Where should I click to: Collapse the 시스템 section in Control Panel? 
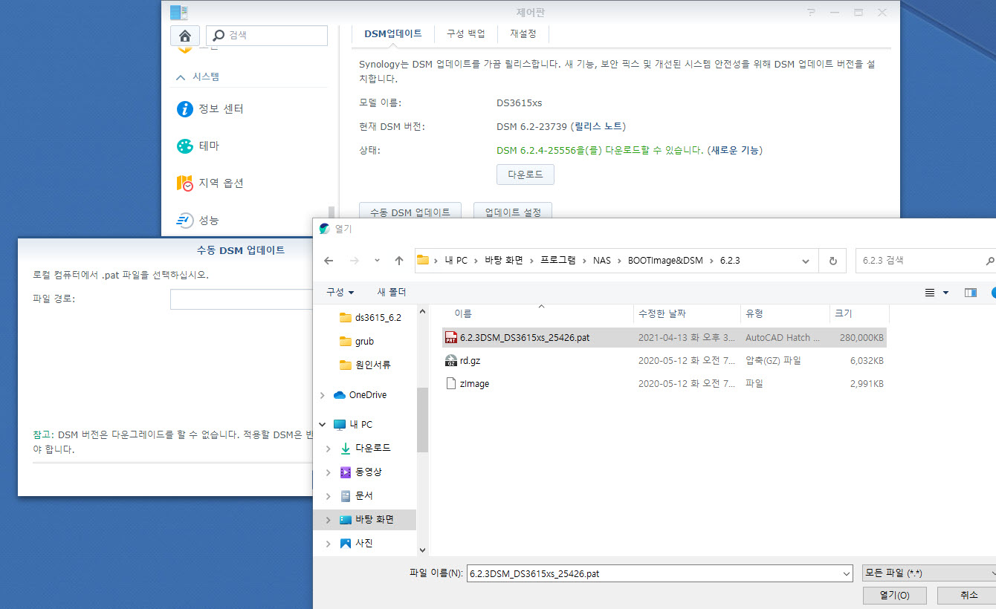pos(181,77)
